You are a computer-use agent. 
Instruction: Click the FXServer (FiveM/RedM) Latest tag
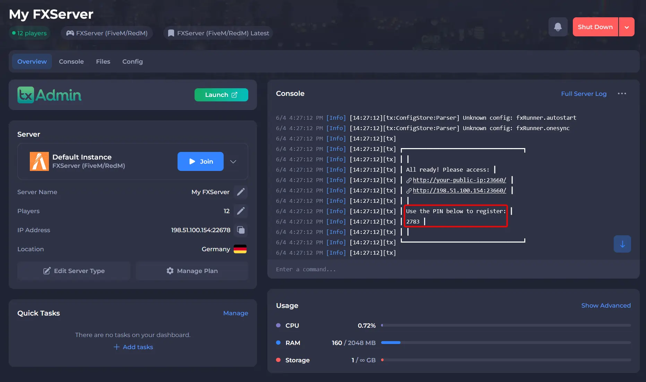point(218,33)
